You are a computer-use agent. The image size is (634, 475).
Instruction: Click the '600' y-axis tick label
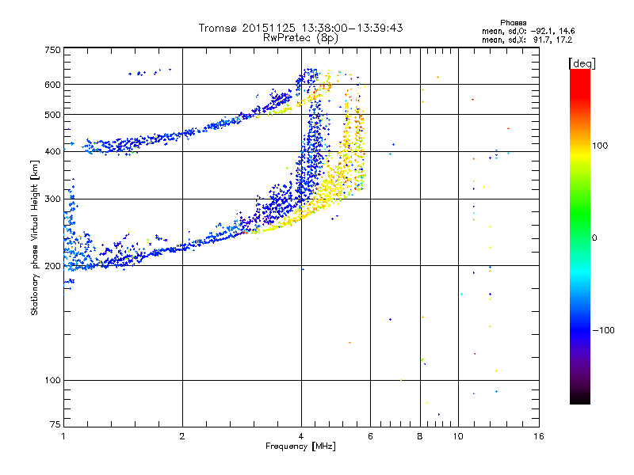click(x=52, y=85)
